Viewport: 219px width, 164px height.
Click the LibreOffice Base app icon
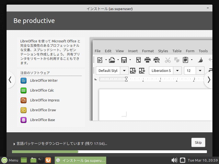[x=24, y=120]
